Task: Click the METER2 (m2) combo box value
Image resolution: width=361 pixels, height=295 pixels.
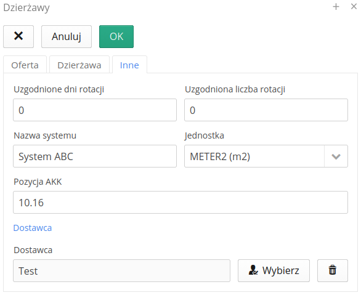Action: (254, 156)
